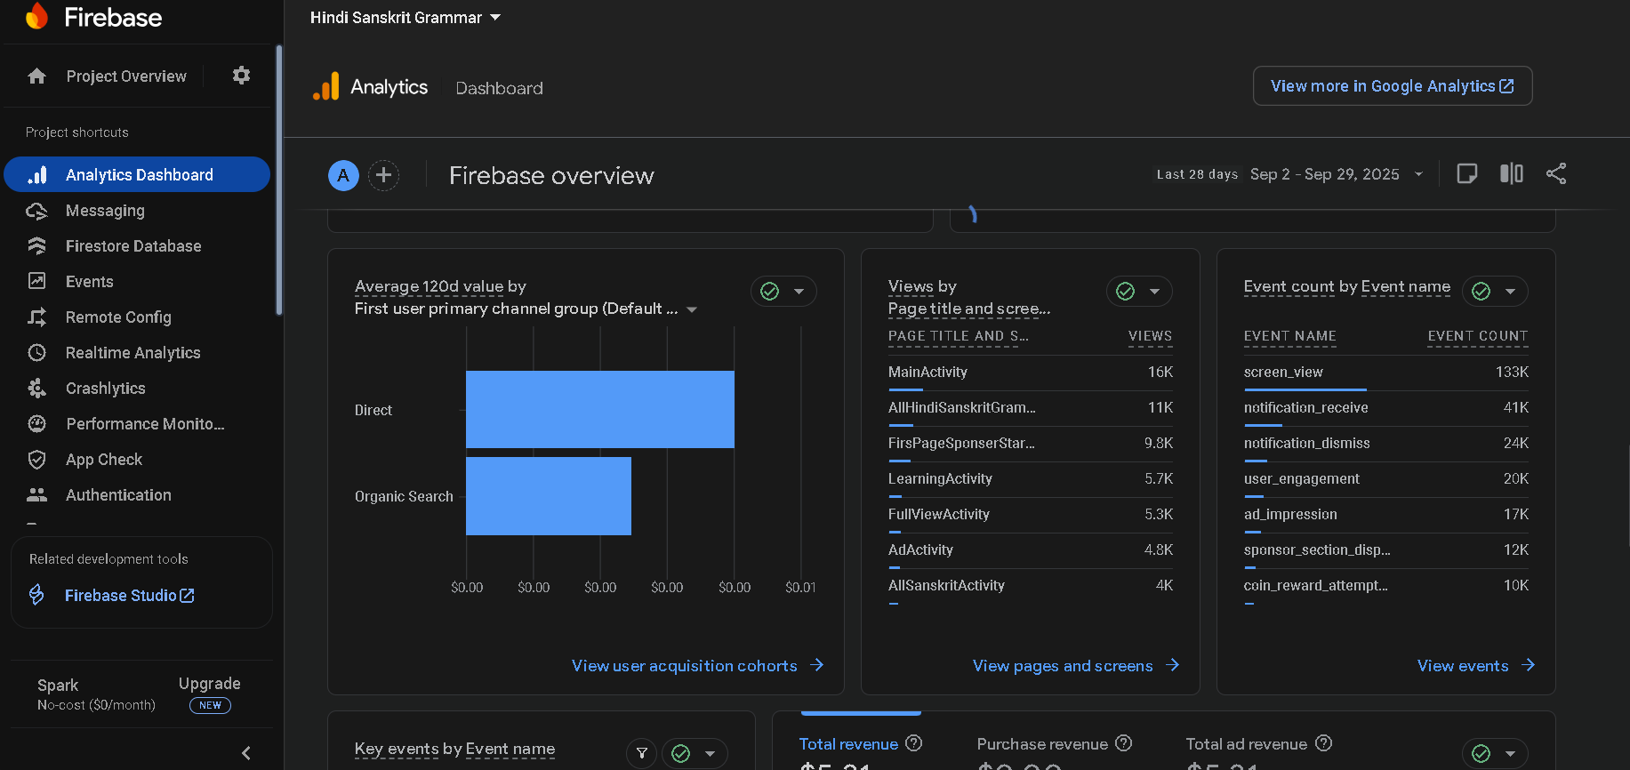This screenshot has height=770, width=1630.
Task: Collapse sidebar using the chevron arrow
Action: tap(246, 753)
